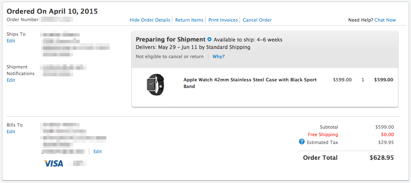Click the Estimated Tax label
The width and height of the screenshot is (411, 183).
(x=322, y=142)
